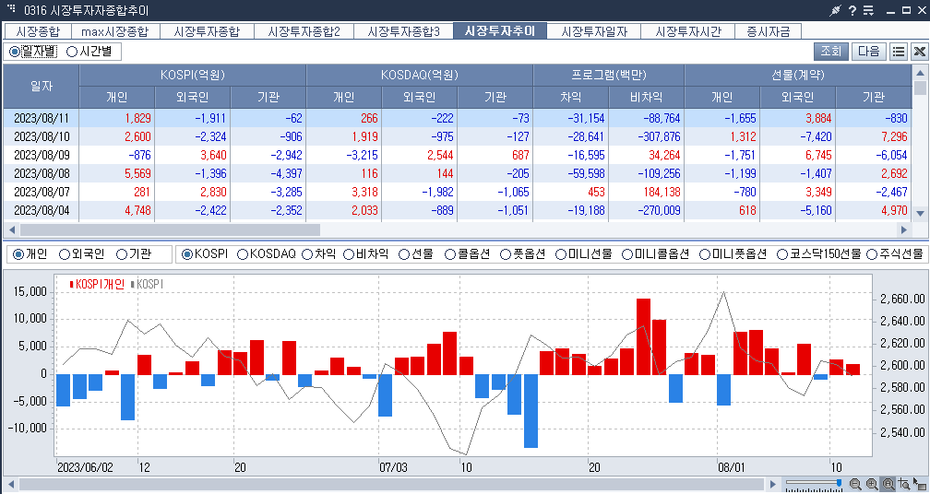Click the KOSPI(억원) group header
This screenshot has height=494, width=930.
point(193,76)
